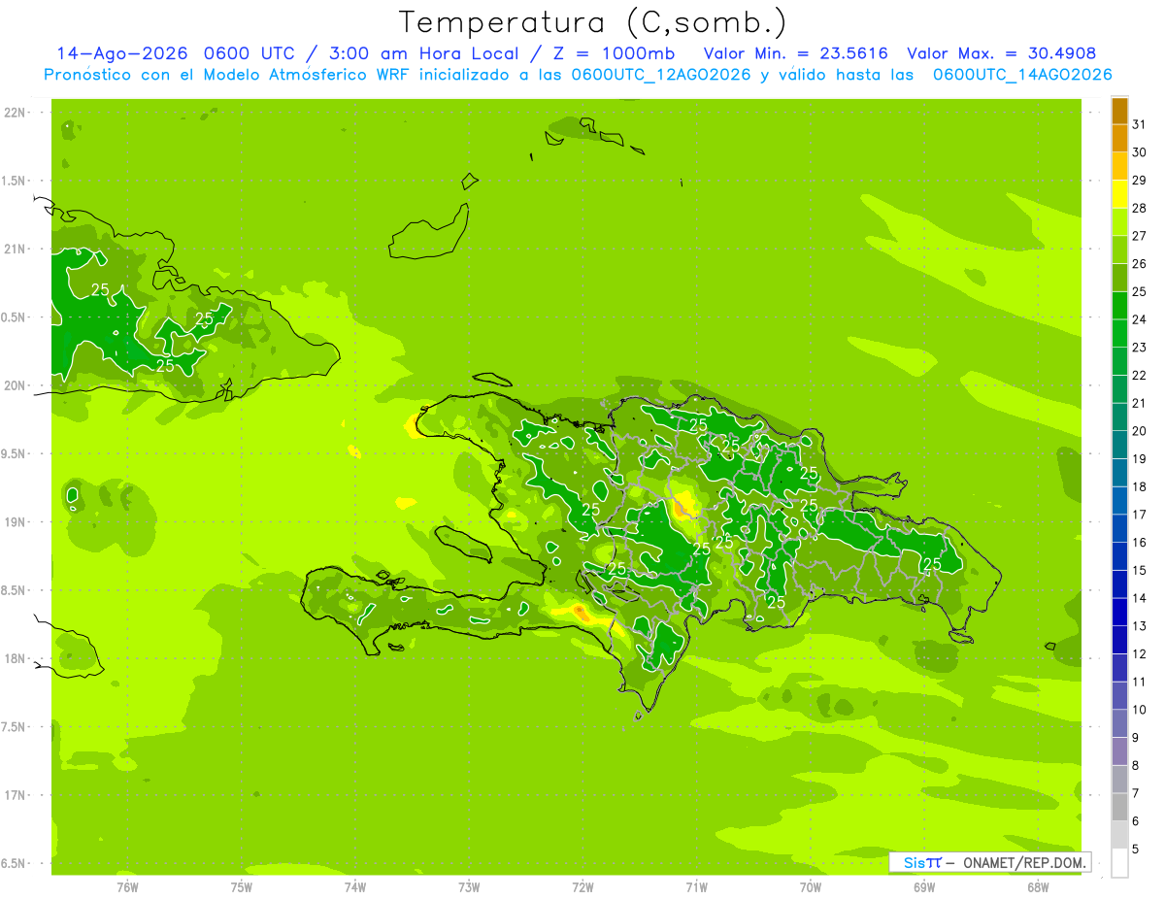Click the '20N' latitude axis label

pos(15,385)
